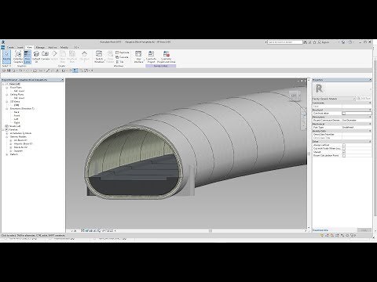Click the Load into Project icon

click(151, 54)
